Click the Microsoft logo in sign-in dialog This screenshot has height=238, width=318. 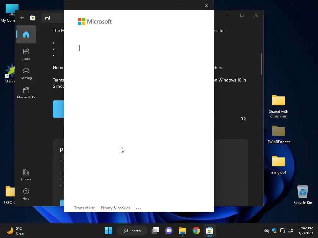95,21
